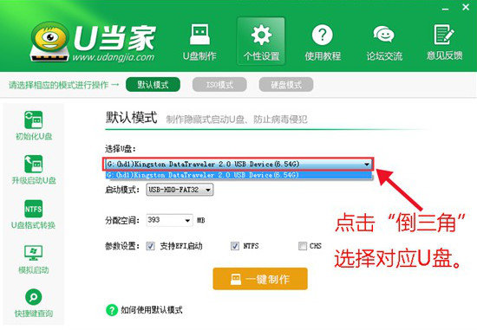
Task: Expand the 选择U盘 dropdown arrow
Action: click(367, 165)
